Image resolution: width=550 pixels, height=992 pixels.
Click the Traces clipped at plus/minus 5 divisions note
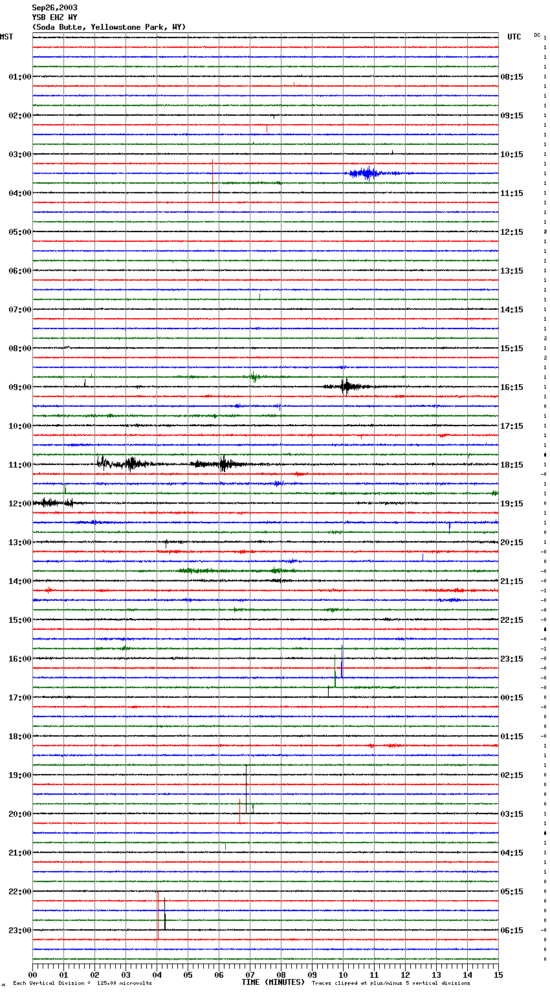coord(391,983)
